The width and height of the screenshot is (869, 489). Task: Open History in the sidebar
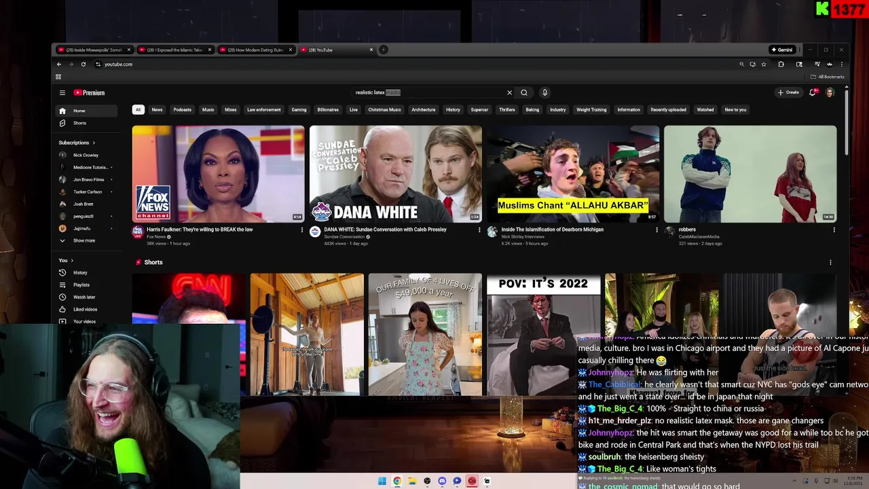pos(88,272)
